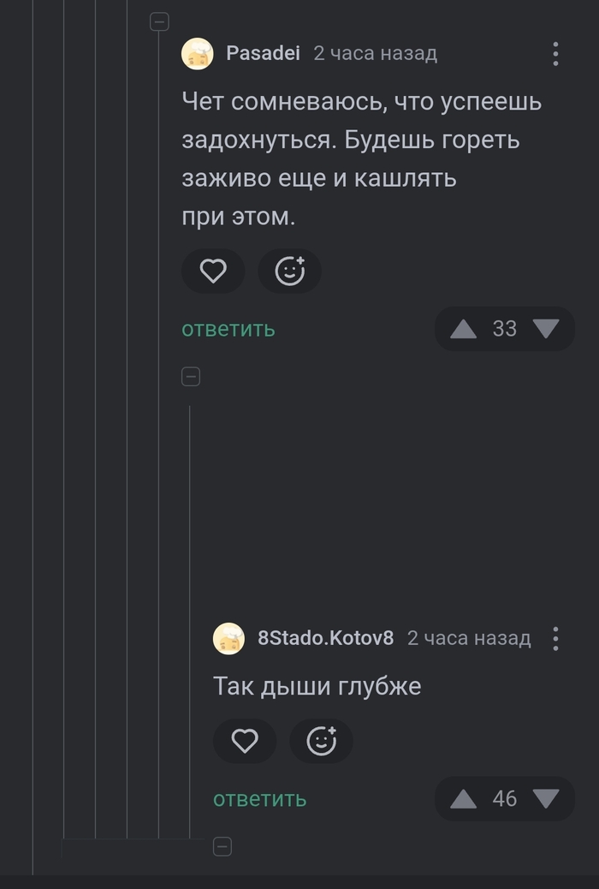The height and width of the screenshot is (889, 599).
Task: Like 8Stado.Kotov8's comment with the heart icon
Action: click(x=246, y=741)
